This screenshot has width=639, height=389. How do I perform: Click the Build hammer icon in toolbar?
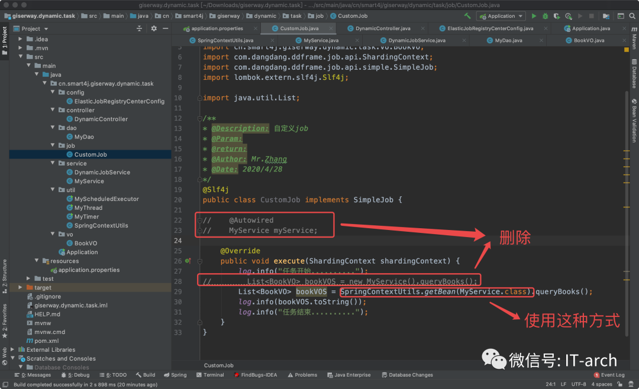467,16
